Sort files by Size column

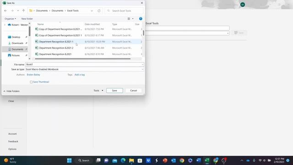coord(137,24)
